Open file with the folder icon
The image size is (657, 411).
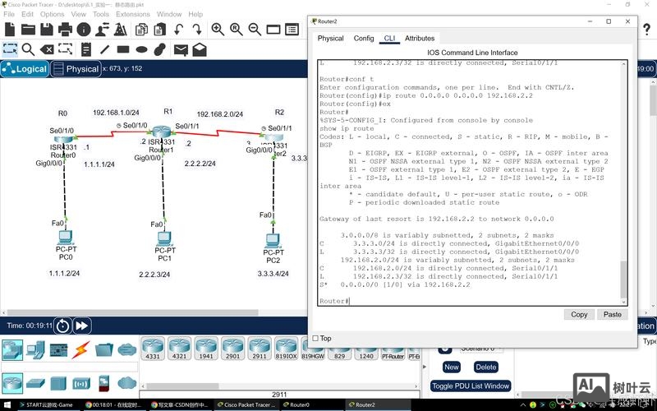point(28,30)
